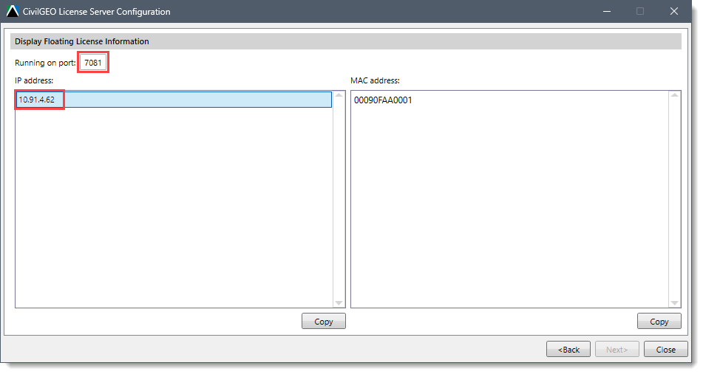The image size is (703, 374).
Task: Select IP address 10.91.4.62 in the list
Action: pos(174,100)
